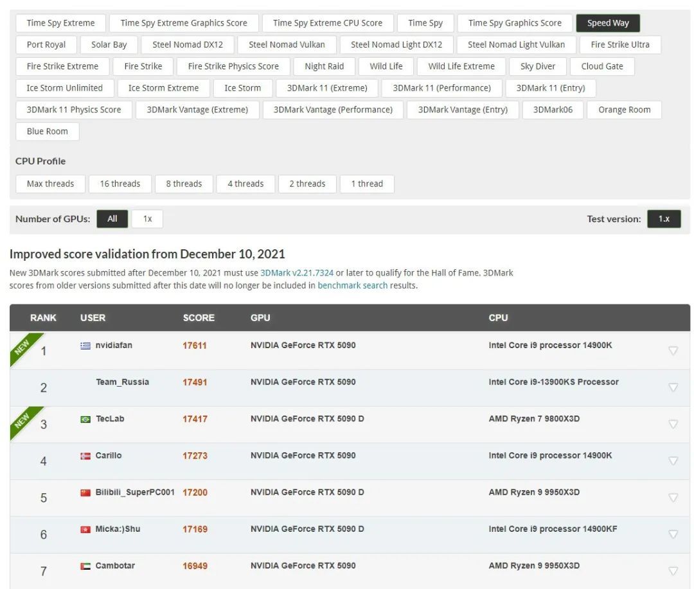Switch to 3DMark Vantage (Entry)
The image size is (694, 589).
pos(463,110)
